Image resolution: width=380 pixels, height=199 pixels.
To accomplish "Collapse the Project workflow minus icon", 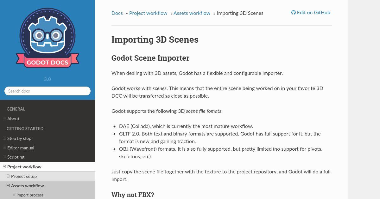I will (4, 167).
